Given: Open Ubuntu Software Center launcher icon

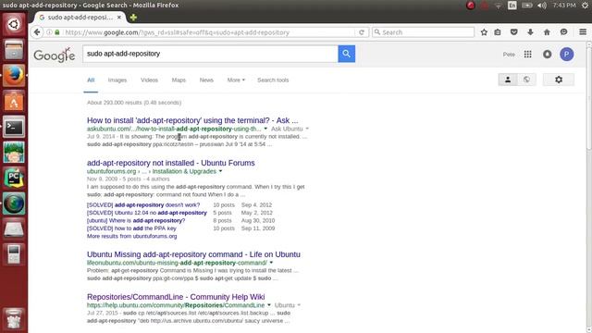Looking at the screenshot, I should tap(14, 101).
